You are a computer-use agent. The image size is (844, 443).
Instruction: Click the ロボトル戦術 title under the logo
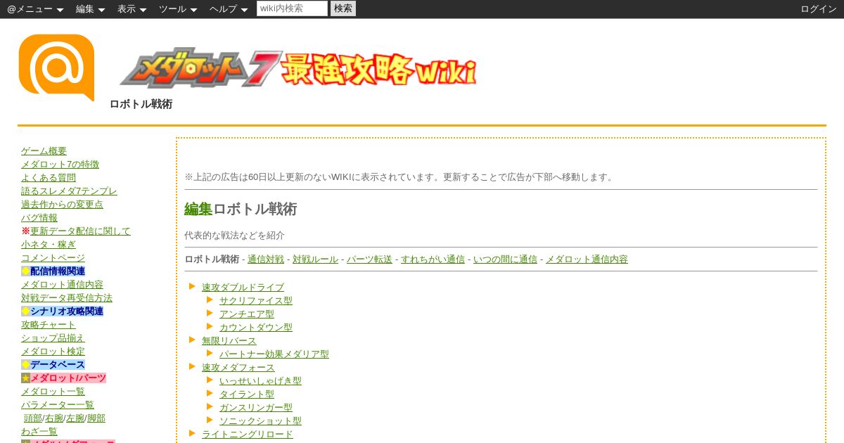pyautogui.click(x=141, y=104)
